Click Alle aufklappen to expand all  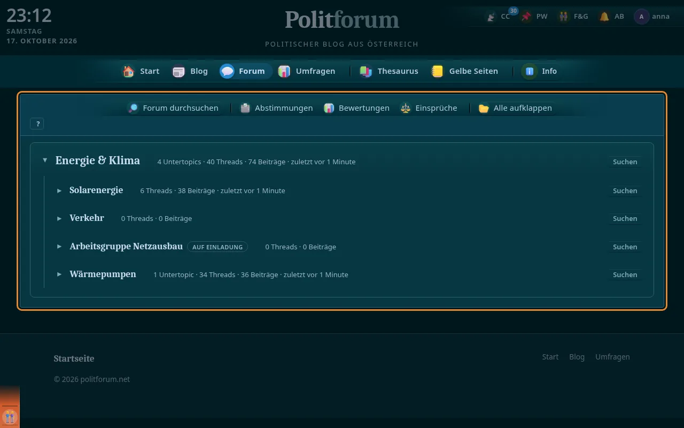click(x=516, y=108)
